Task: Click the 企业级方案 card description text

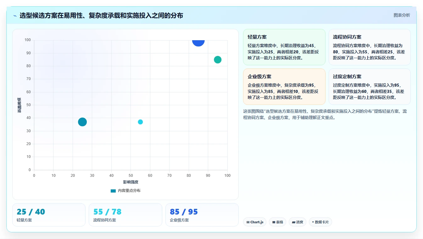Action: 283,91
